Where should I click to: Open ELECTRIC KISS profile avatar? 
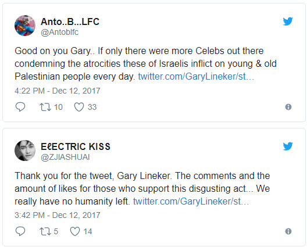[x=25, y=151]
